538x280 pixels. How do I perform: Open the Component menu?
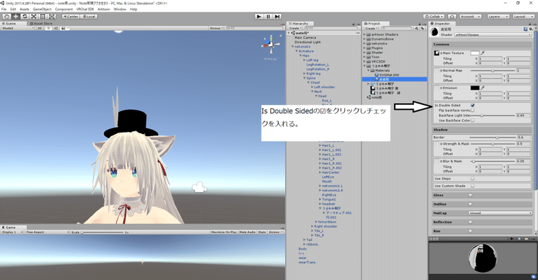pos(64,9)
